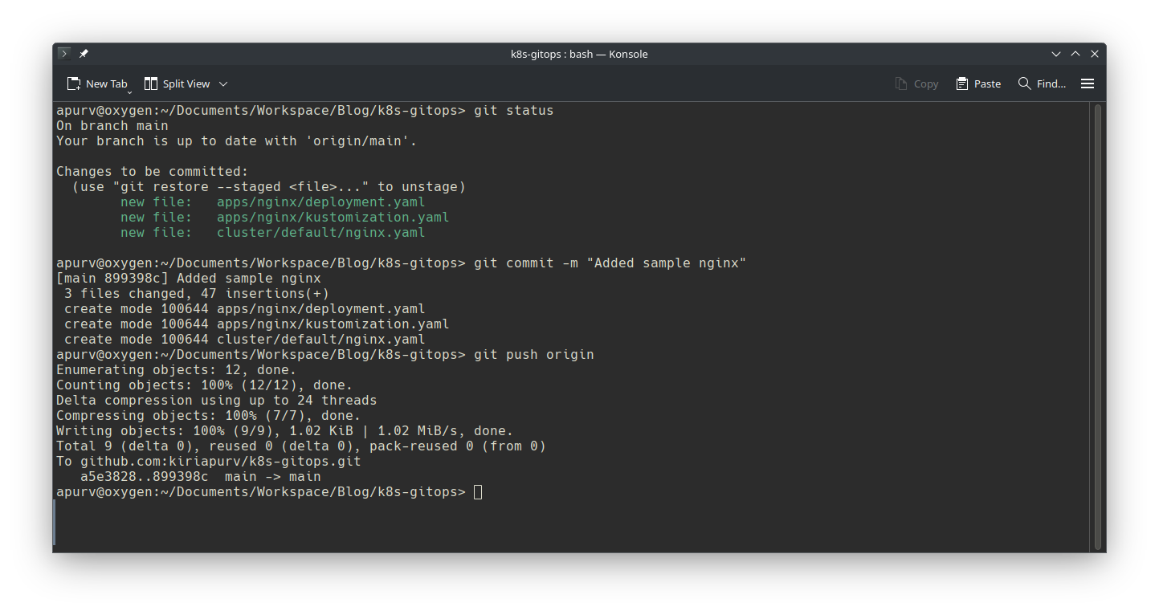This screenshot has width=1159, height=615.
Task: Open the New Tab profile dropdown arrow
Action: [x=129, y=92]
